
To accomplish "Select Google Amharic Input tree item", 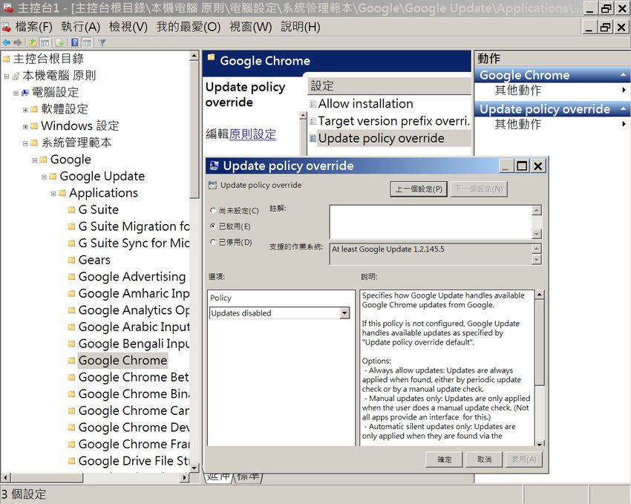I will (x=134, y=293).
